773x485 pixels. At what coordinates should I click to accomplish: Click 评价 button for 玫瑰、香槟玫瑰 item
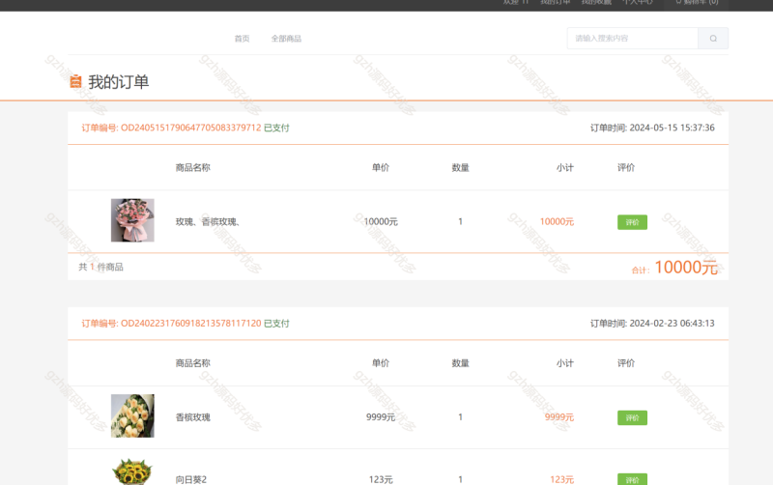[632, 222]
